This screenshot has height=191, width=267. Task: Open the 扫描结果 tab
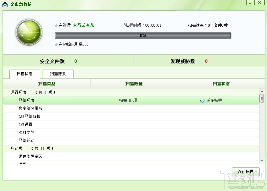58,74
